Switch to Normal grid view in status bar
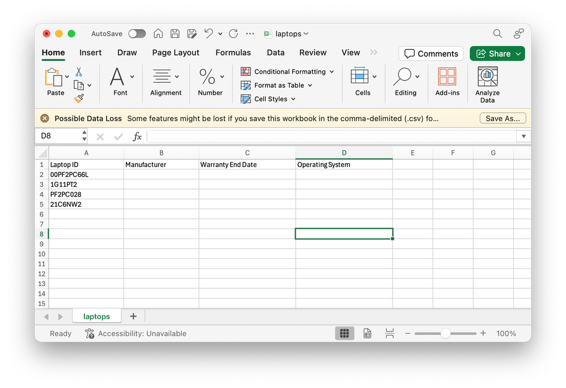The width and height of the screenshot is (566, 388). point(344,333)
